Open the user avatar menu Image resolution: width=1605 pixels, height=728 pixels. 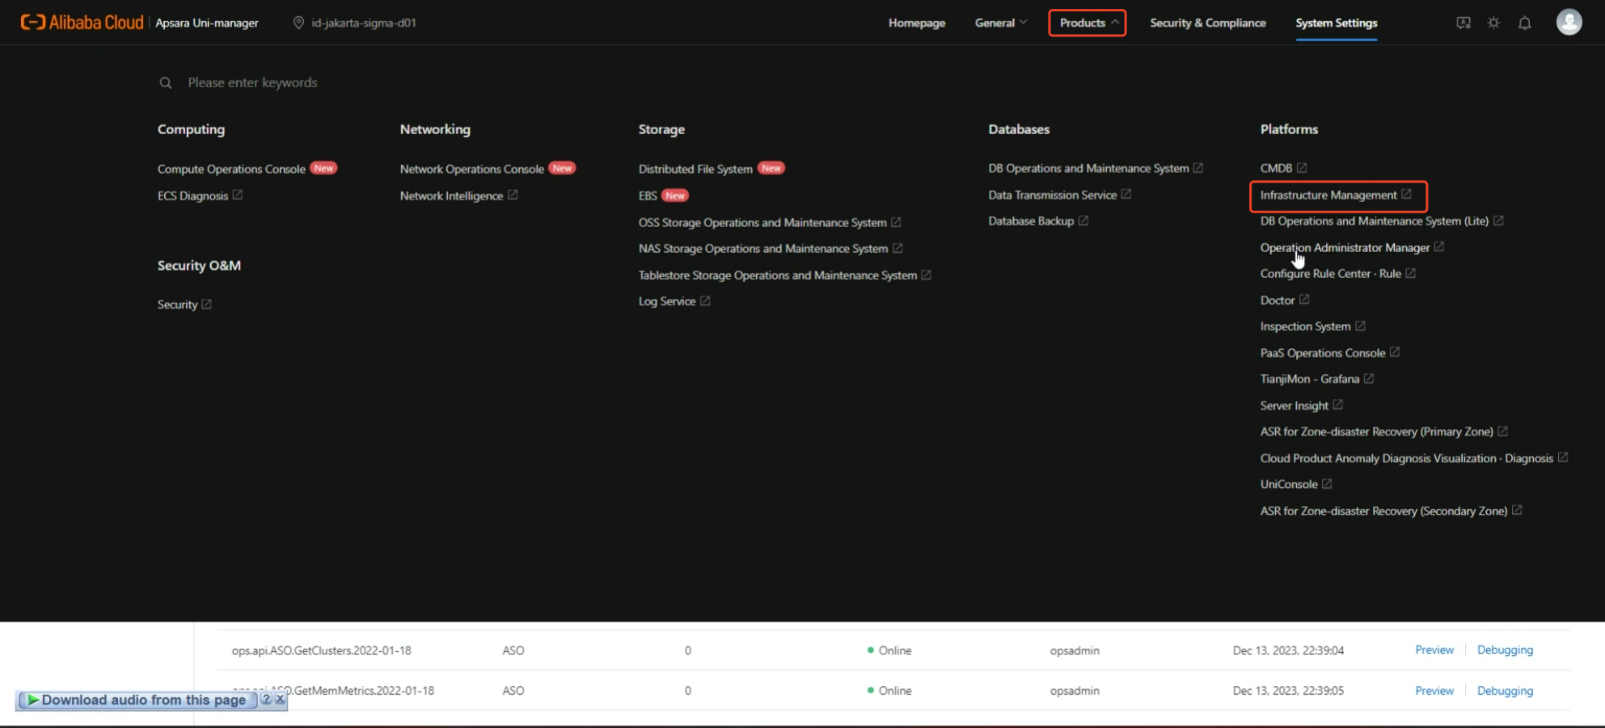(1569, 22)
